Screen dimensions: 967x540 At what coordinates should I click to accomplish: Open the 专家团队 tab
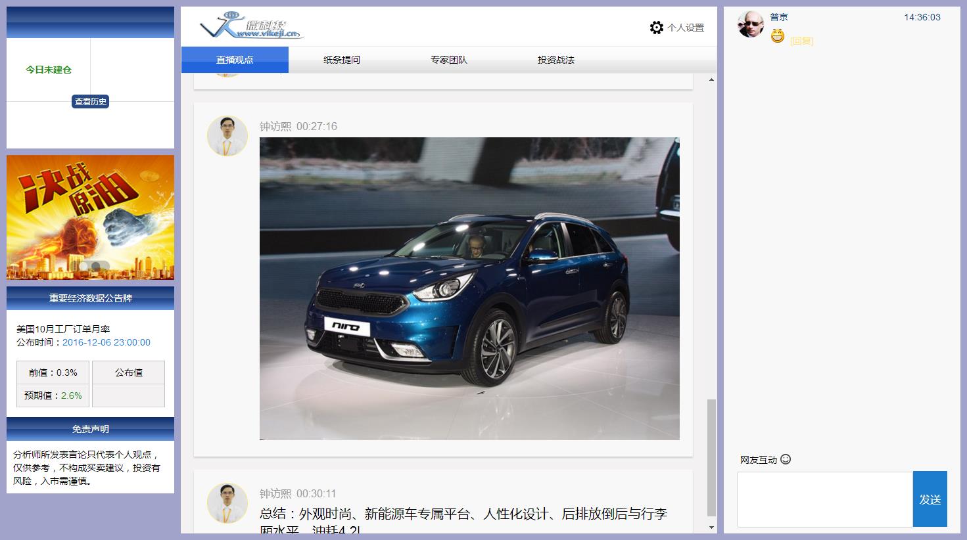pyautogui.click(x=449, y=60)
